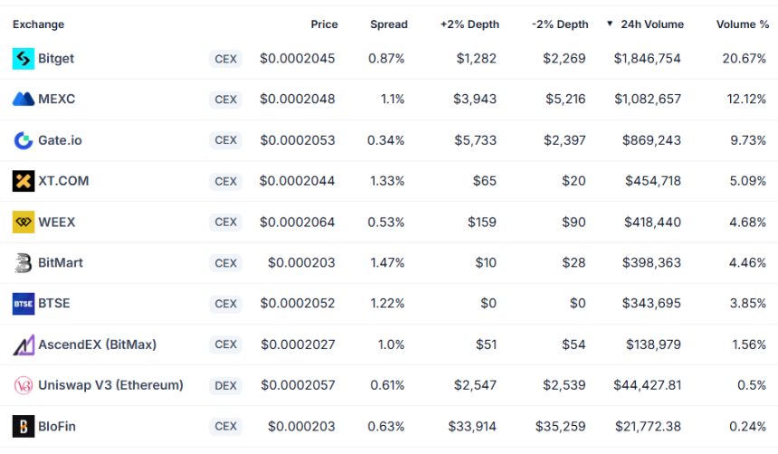Click the MEXC blue mountain logo
The height and width of the screenshot is (454, 778).
[24, 99]
